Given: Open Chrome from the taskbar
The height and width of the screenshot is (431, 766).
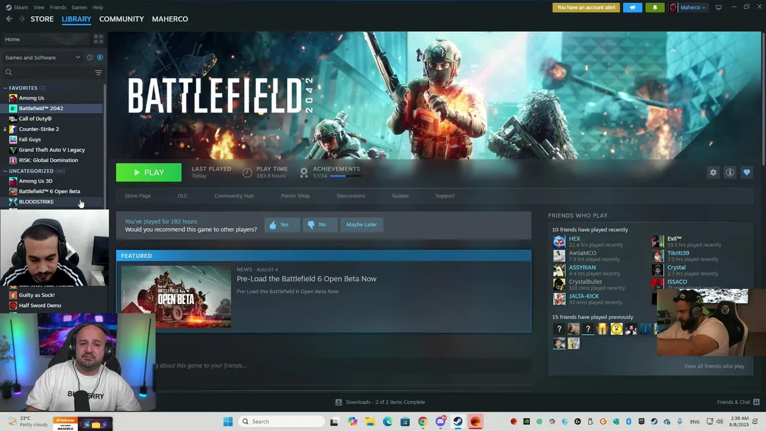Looking at the screenshot, I should 422,421.
